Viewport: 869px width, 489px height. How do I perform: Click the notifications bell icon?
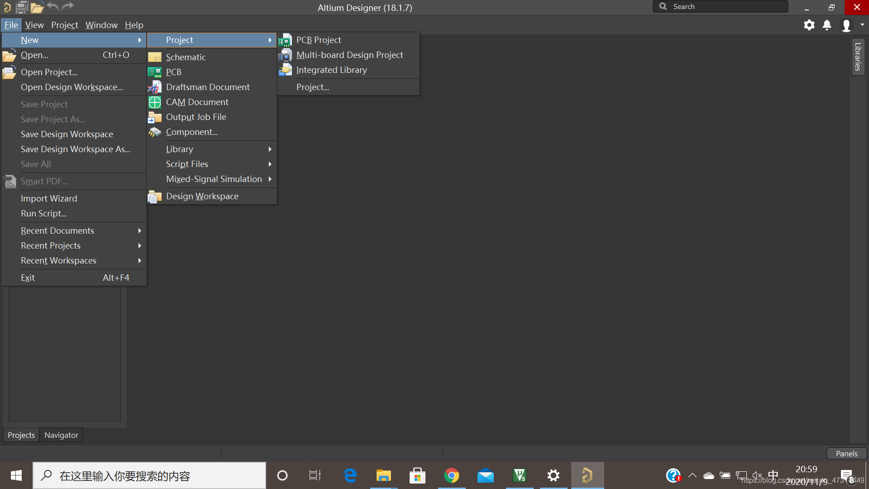pos(827,25)
